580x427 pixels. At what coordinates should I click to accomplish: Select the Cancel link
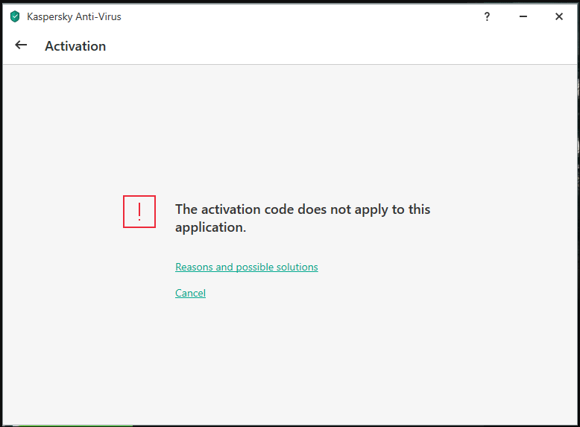(190, 293)
